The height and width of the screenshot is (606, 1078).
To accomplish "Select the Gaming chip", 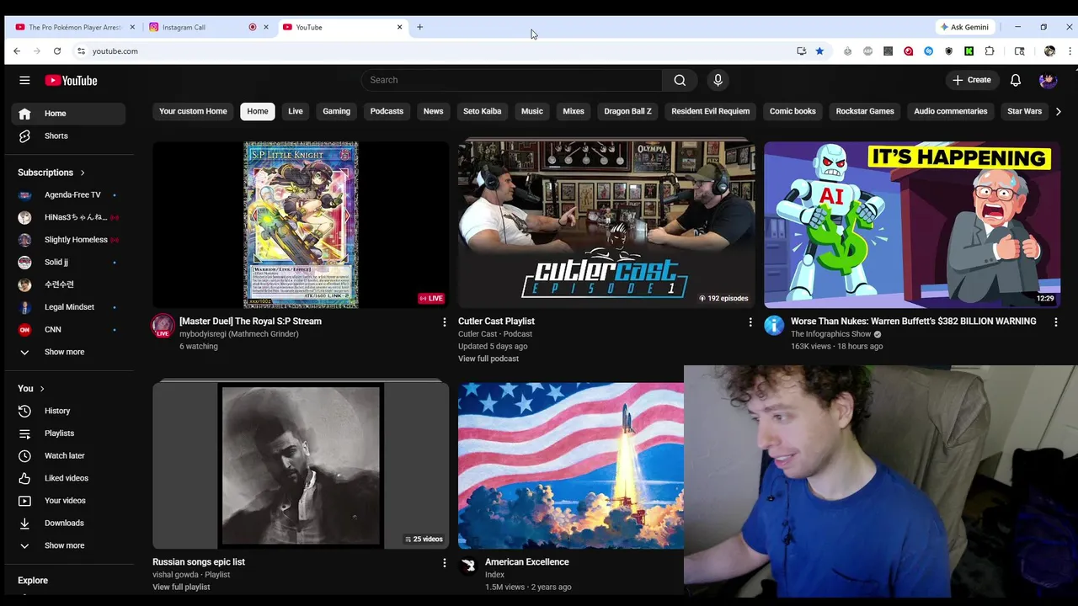I will click(x=336, y=111).
